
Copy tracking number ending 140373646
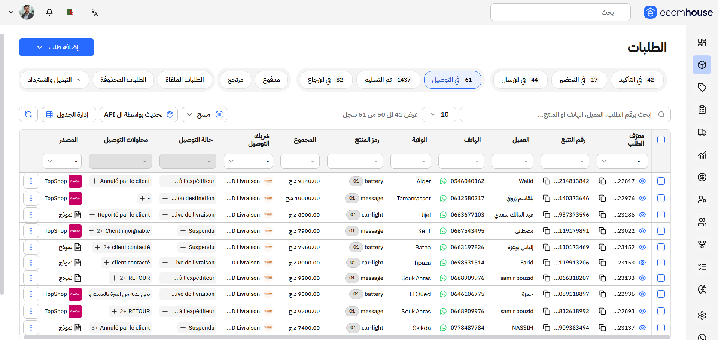tap(547, 198)
